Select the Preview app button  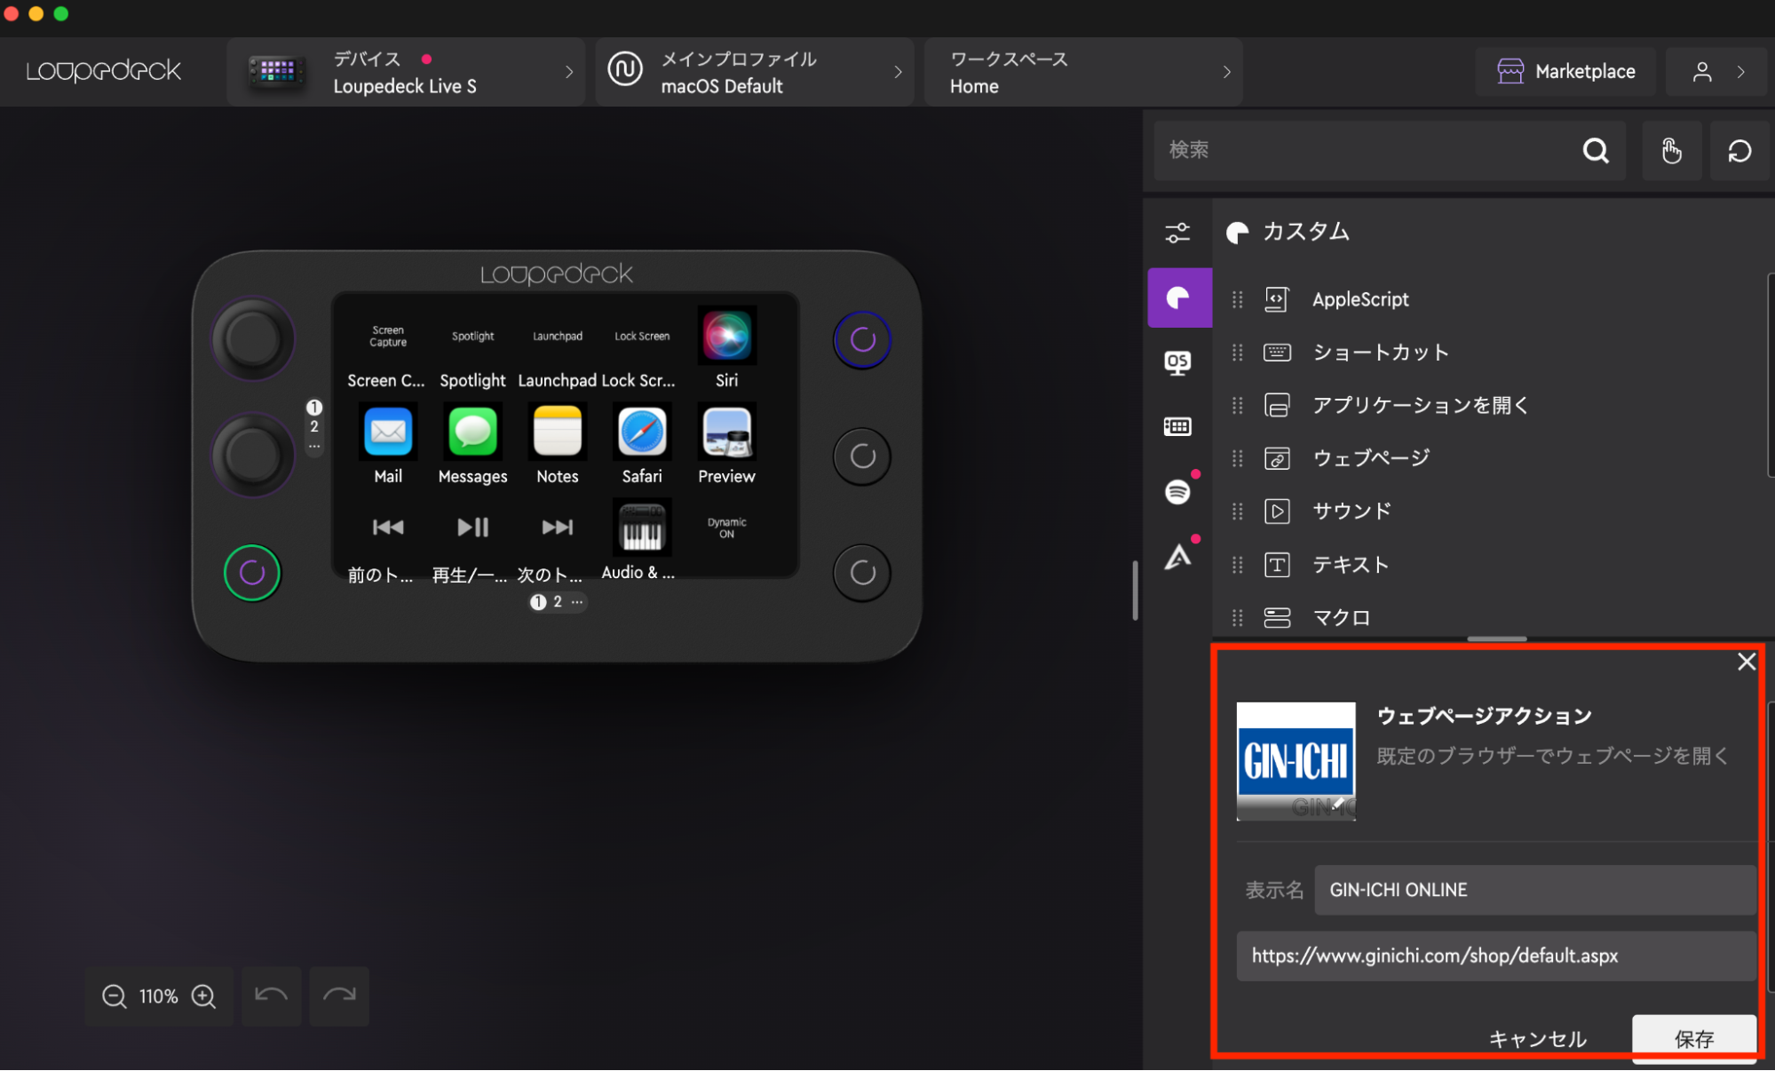coord(726,432)
